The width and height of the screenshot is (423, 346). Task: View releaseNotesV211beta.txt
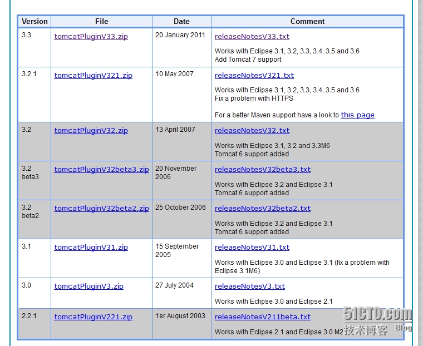(263, 317)
